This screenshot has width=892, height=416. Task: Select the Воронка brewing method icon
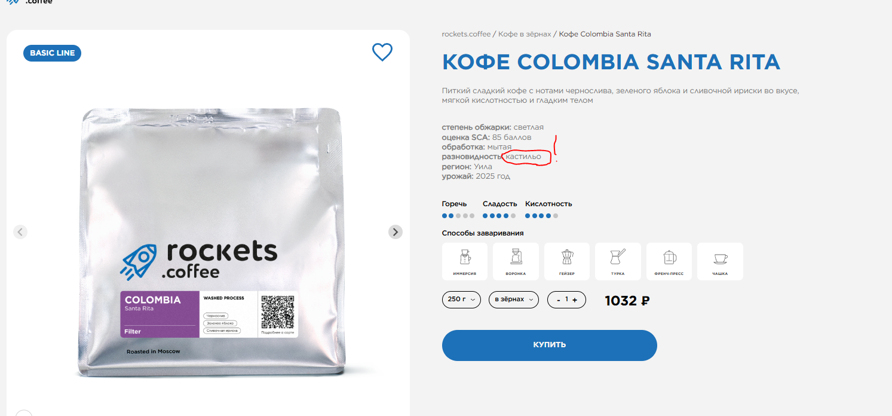516,261
